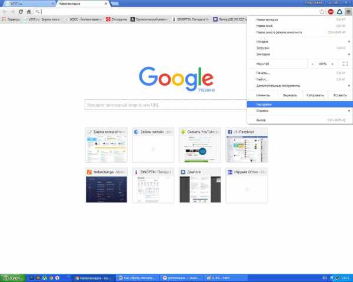The width and height of the screenshot is (353, 282).
Task: Click the bookmark star icon in address bar
Action: coord(322,12)
